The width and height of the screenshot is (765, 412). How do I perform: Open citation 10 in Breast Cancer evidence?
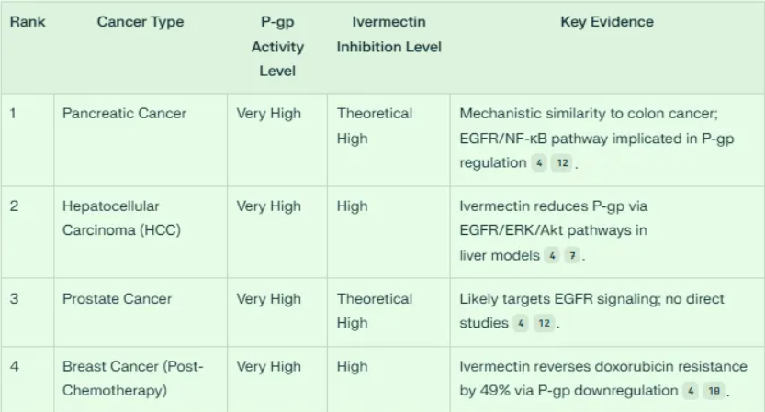[714, 391]
